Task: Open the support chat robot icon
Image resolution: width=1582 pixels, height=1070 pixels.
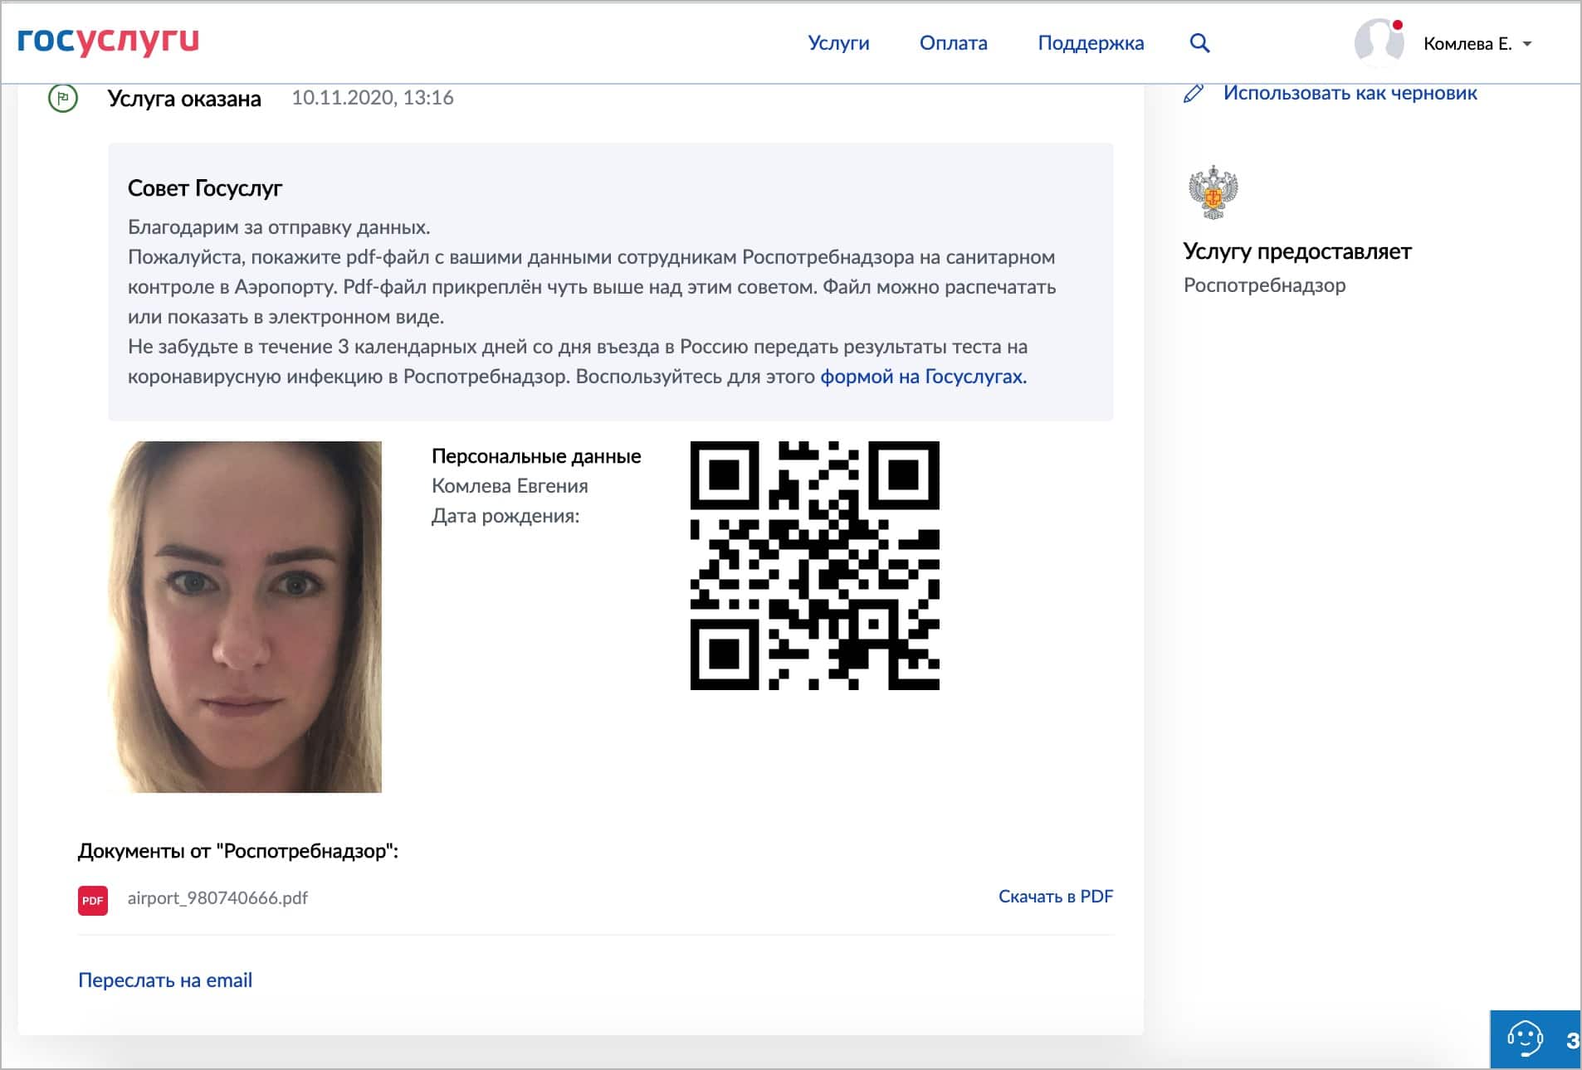Action: (1524, 1038)
